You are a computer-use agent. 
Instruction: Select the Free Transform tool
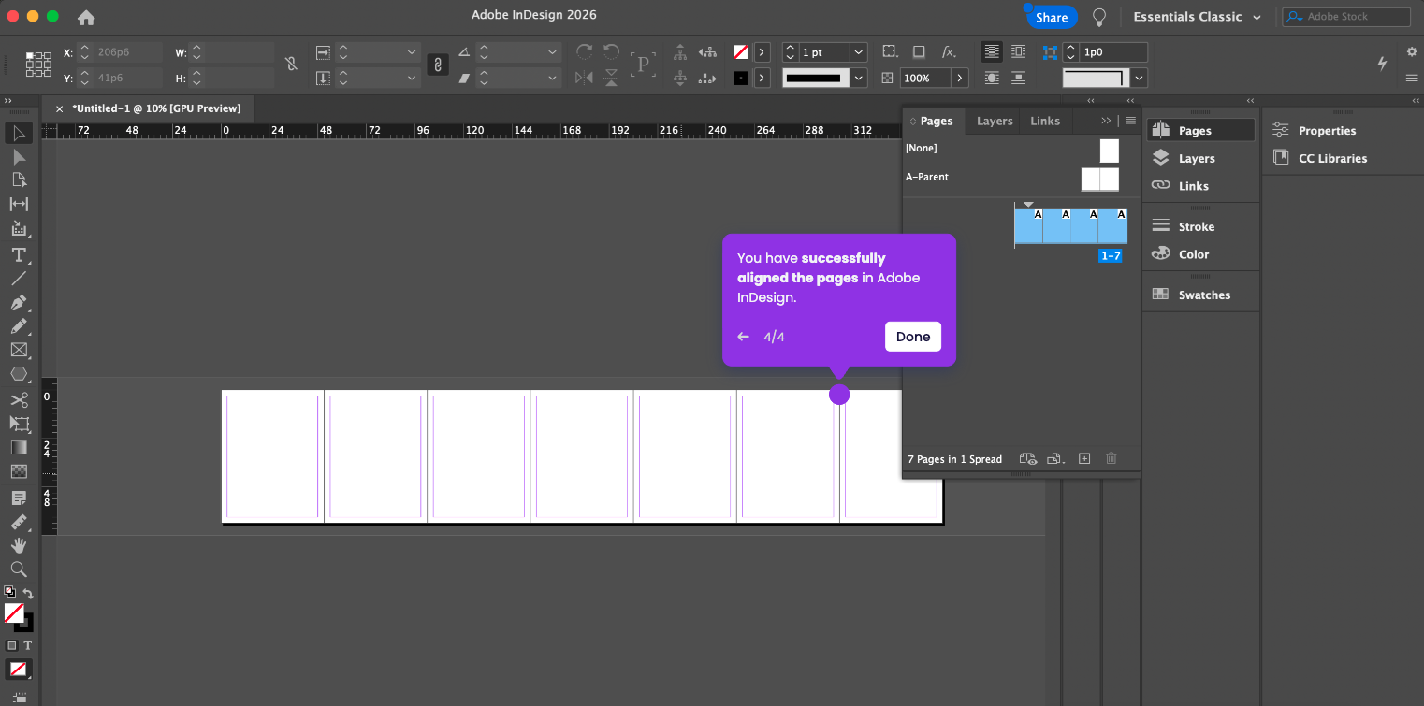[x=19, y=424]
